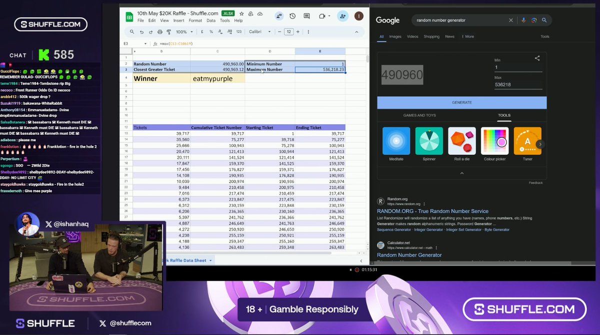Share the random number generator widget

click(537, 58)
